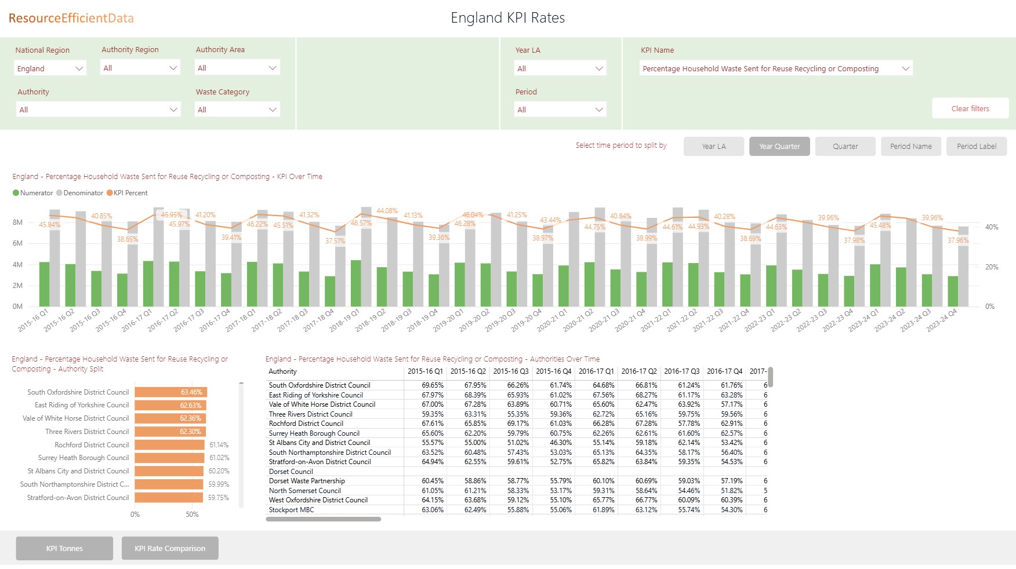Screen dimensions: 1016x569
Task: Toggle the Numerator legend marker
Action: 16,193
